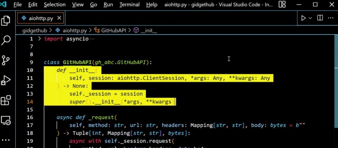Click aiohttp.py in the breadcrumb
The height and width of the screenshot is (148, 338).
[72, 30]
